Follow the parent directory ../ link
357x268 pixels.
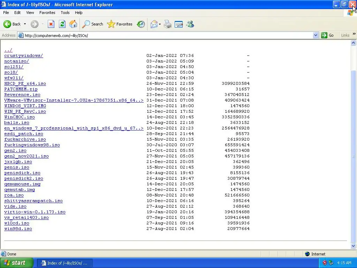pyautogui.click(x=8, y=50)
